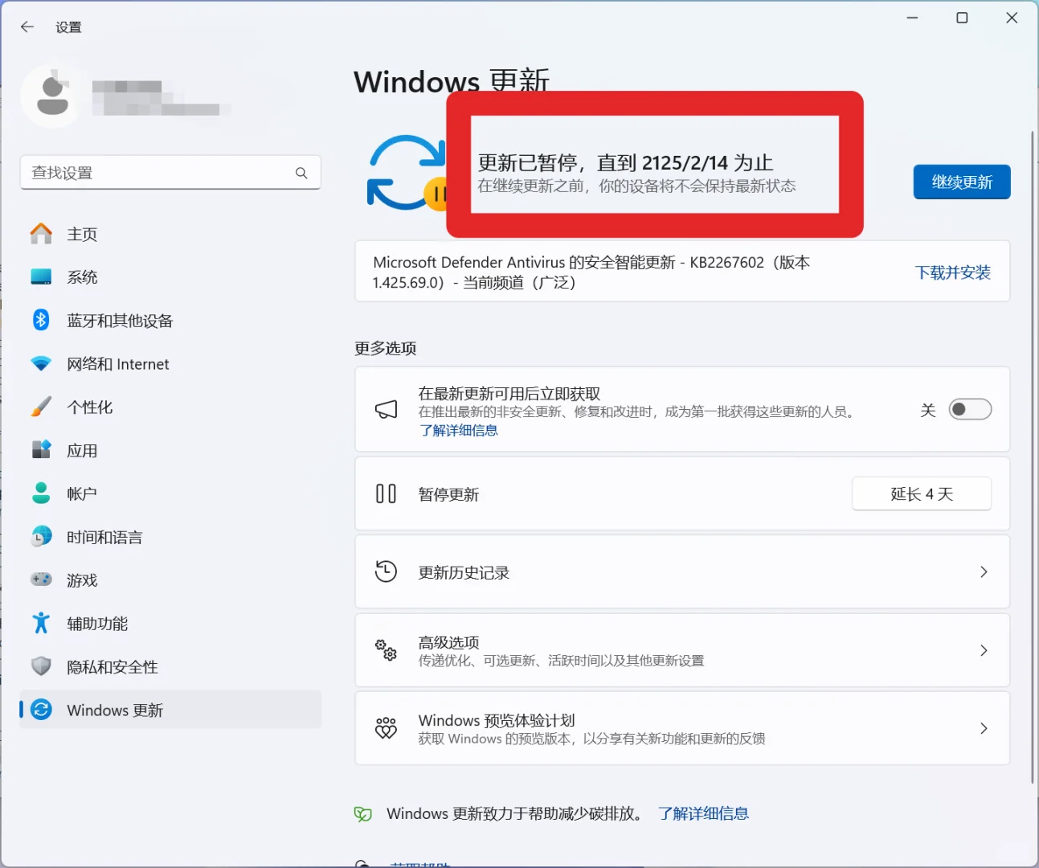The height and width of the screenshot is (868, 1039).
Task: Select 游戏 in the sidebar
Action: (81, 579)
